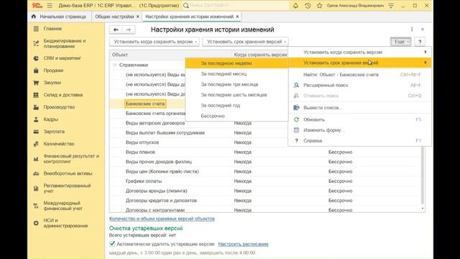Choose За последний год option

coord(236,106)
